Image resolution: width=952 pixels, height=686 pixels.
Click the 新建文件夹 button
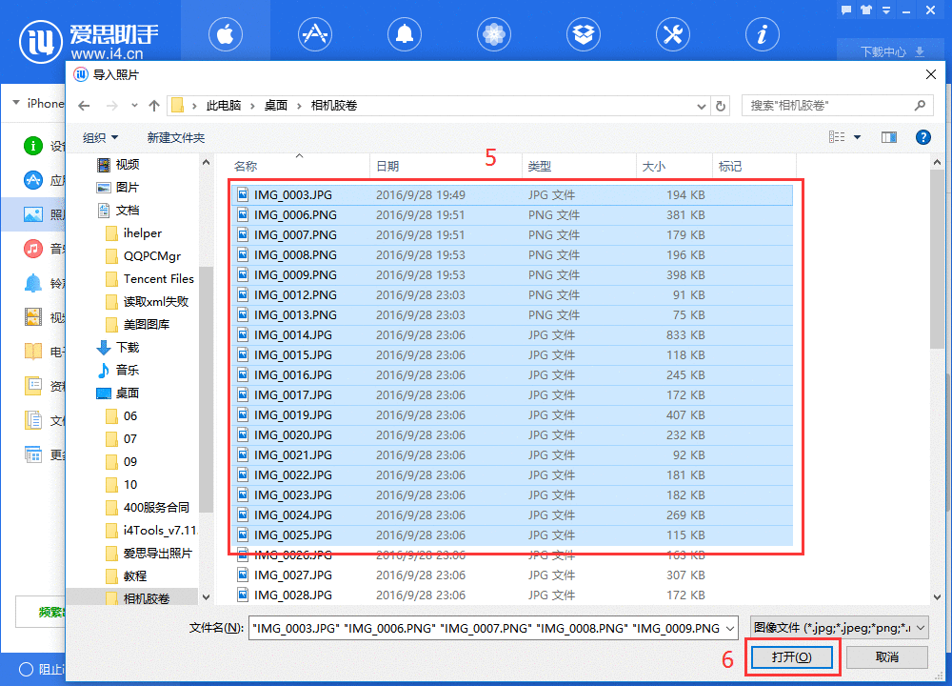[x=175, y=136]
